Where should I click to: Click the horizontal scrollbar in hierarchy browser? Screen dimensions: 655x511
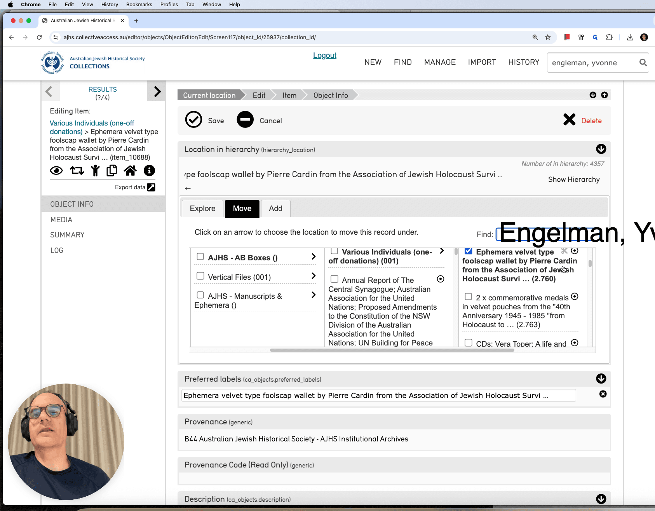pyautogui.click(x=392, y=350)
